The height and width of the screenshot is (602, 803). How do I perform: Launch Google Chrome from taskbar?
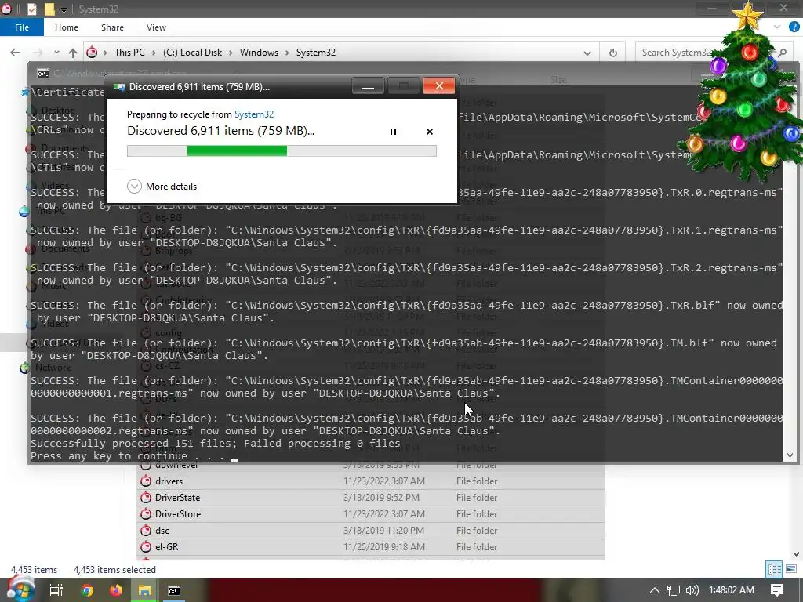(87, 590)
